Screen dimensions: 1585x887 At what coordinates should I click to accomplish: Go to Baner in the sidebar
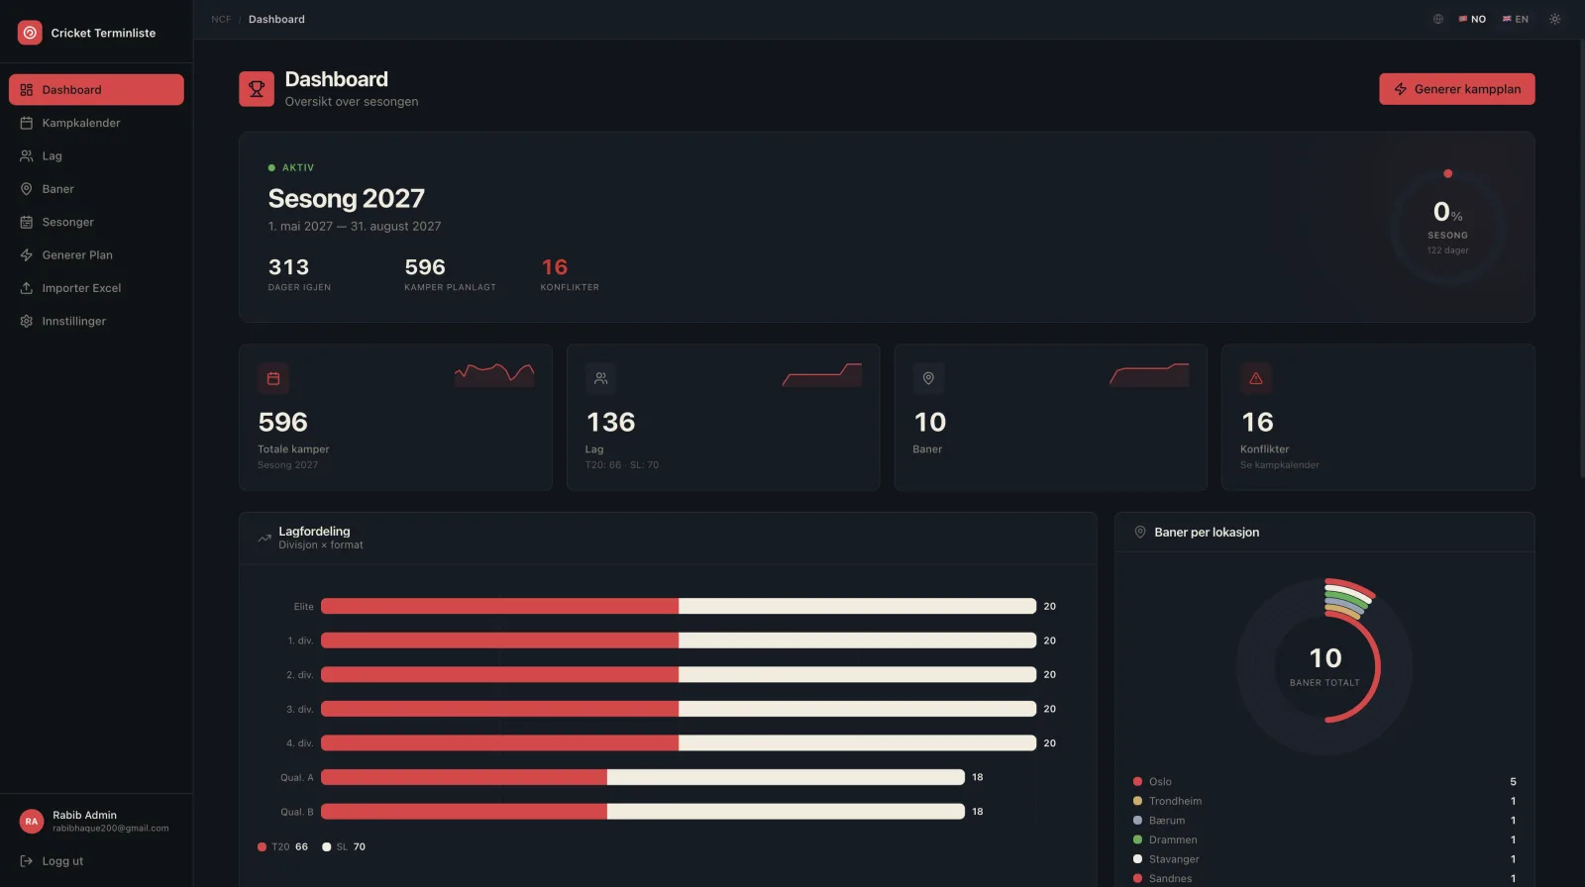pyautogui.click(x=96, y=189)
